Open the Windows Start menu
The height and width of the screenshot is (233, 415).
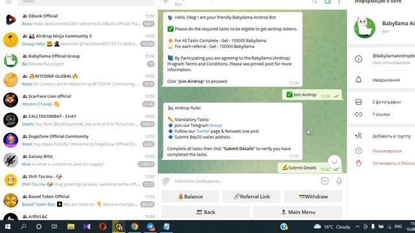pyautogui.click(x=7, y=227)
